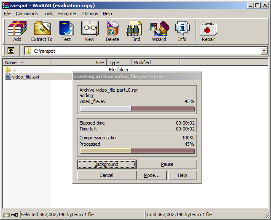Select video_file.avi in the file list

pyautogui.click(x=25, y=76)
